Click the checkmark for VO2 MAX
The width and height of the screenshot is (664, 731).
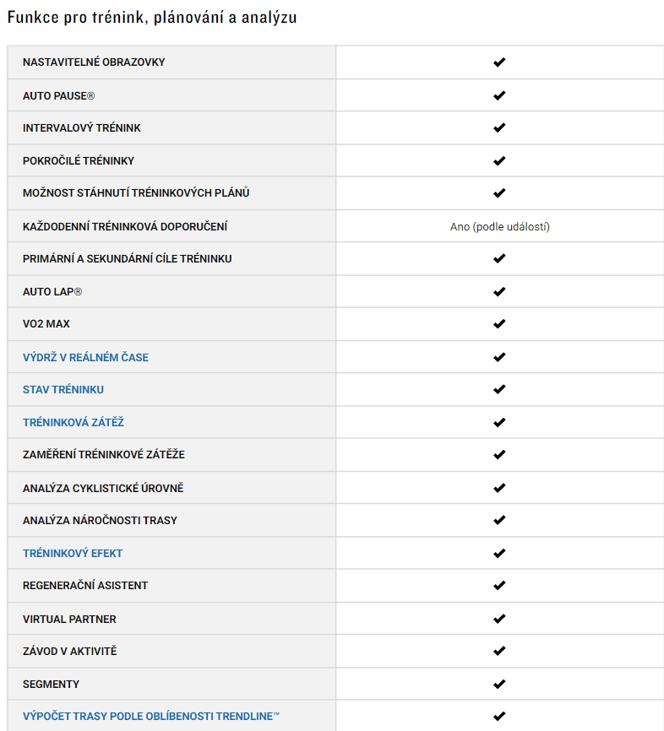(499, 323)
